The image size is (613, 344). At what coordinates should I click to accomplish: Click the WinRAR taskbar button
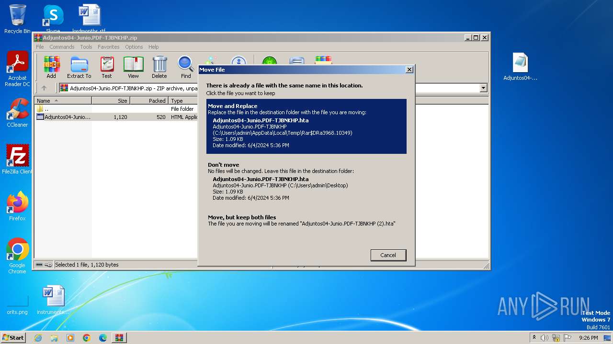[x=119, y=338]
